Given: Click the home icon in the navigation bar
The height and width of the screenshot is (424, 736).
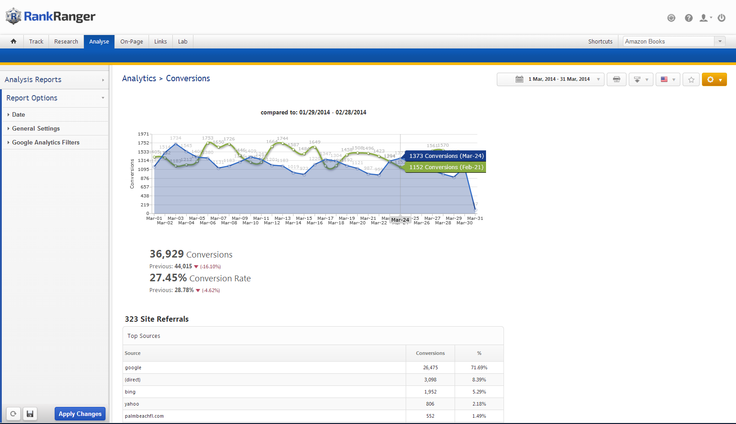Looking at the screenshot, I should pyautogui.click(x=13, y=41).
